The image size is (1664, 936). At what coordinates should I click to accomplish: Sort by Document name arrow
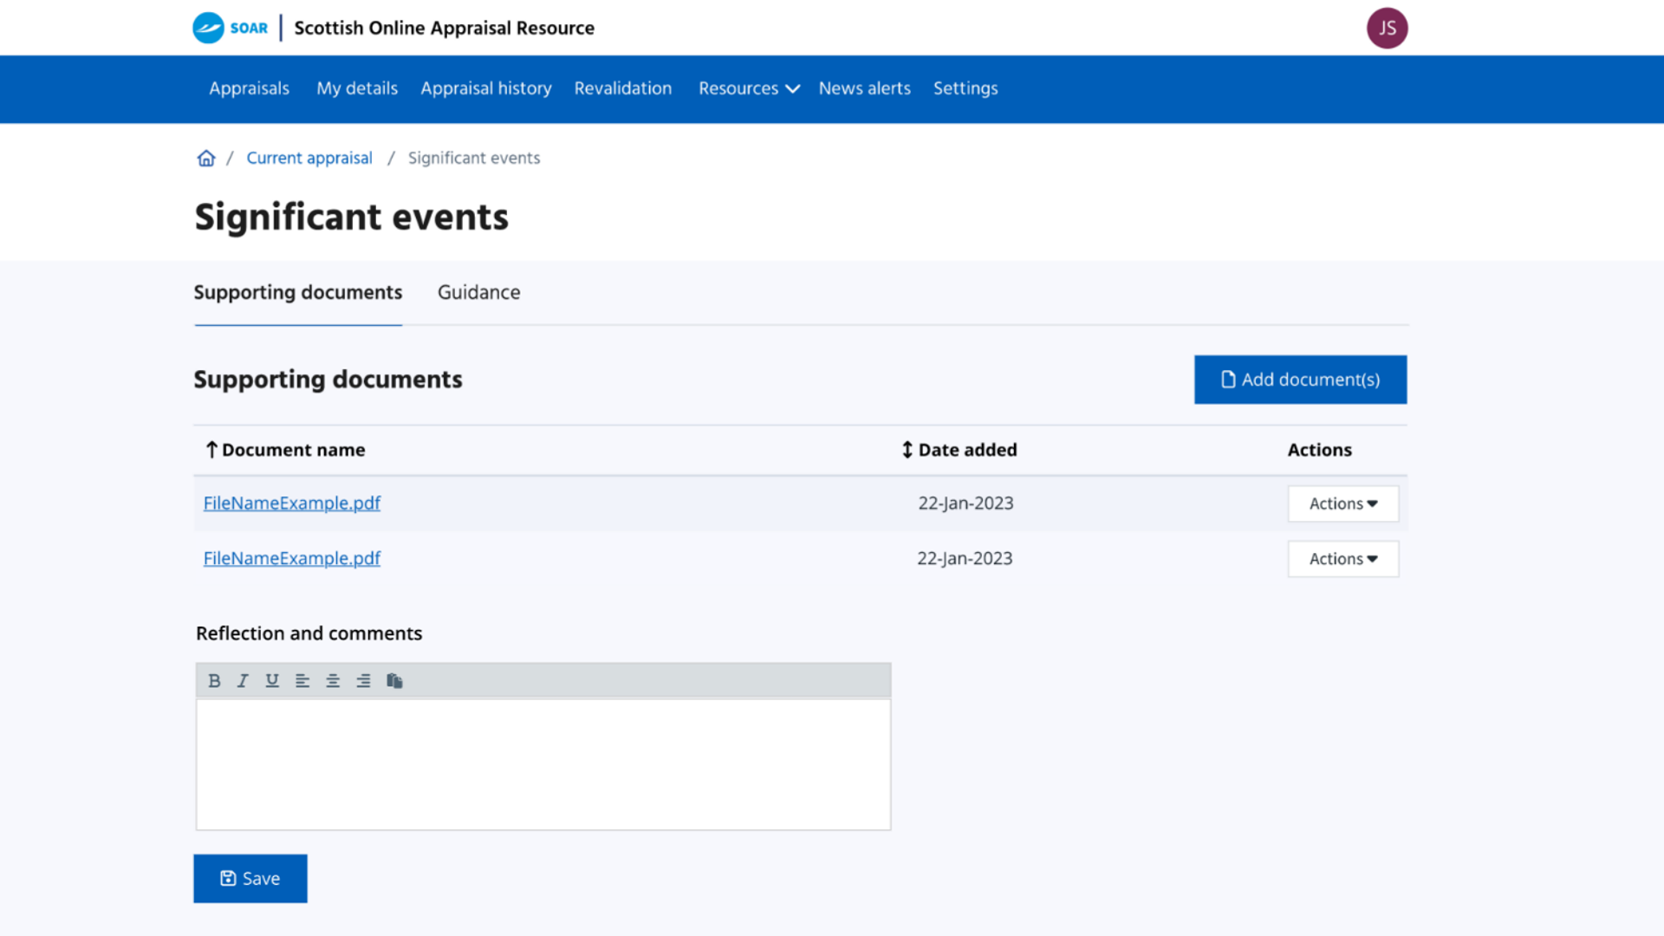[211, 450]
